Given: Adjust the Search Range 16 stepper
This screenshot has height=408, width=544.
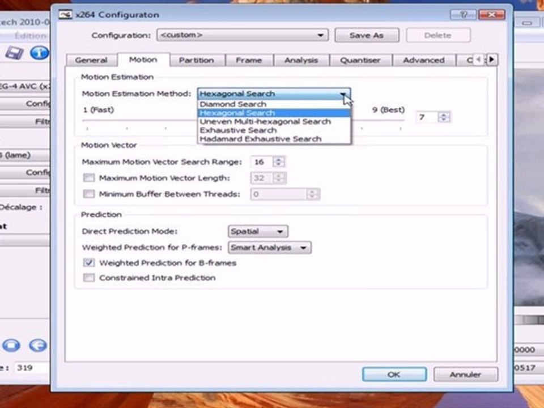Looking at the screenshot, I should click(x=279, y=162).
